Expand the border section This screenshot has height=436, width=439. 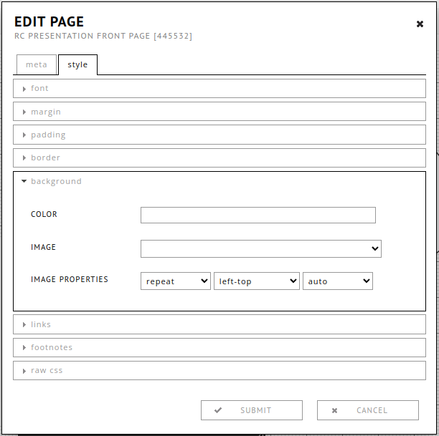45,158
